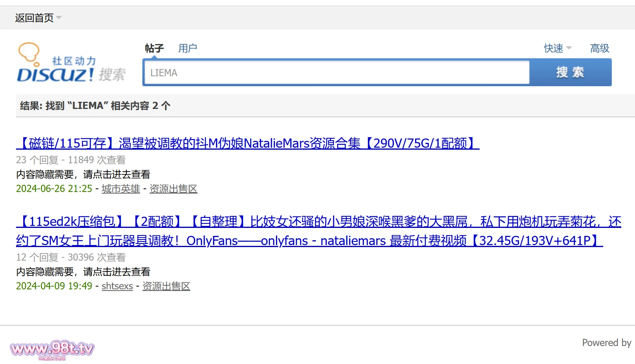Click the arrow beside 返回首页
This screenshot has height=364, width=635.
click(59, 18)
